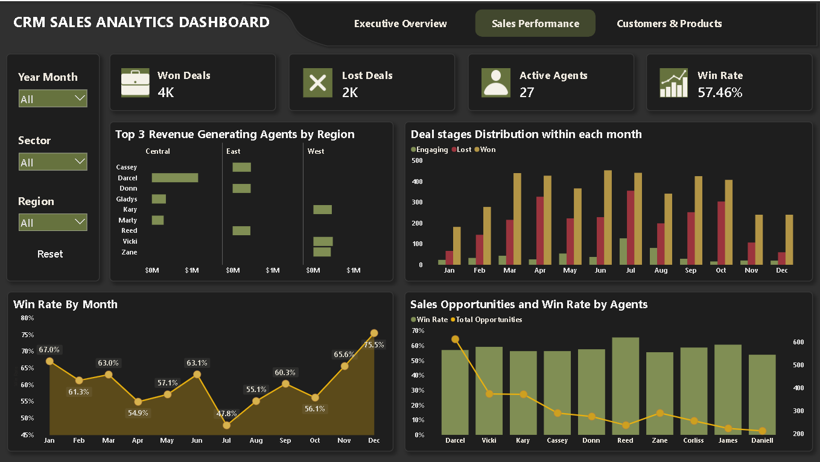Click Zane's revenue bar in West

point(322,252)
